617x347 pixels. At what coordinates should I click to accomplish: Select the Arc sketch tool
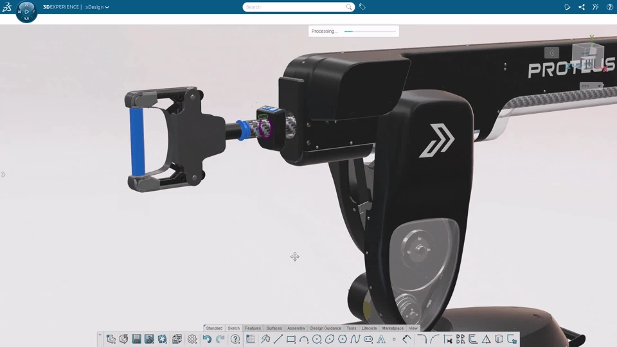(304, 339)
